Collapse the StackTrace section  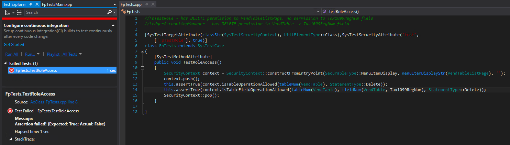[x=11, y=139]
